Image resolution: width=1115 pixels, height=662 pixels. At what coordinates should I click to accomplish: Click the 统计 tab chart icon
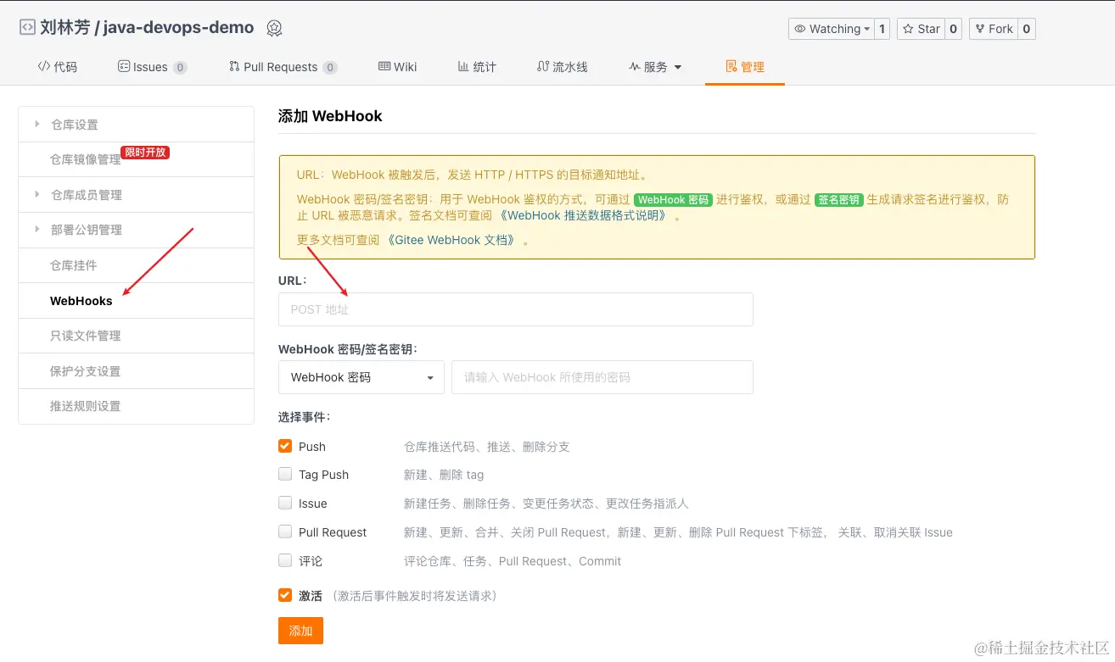pyautogui.click(x=463, y=66)
